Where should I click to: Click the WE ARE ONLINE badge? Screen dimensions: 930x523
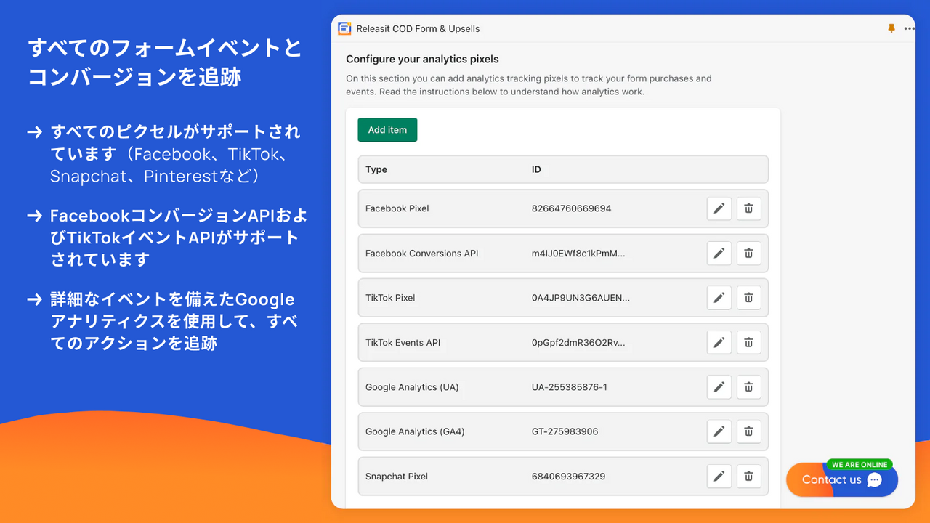(x=860, y=465)
